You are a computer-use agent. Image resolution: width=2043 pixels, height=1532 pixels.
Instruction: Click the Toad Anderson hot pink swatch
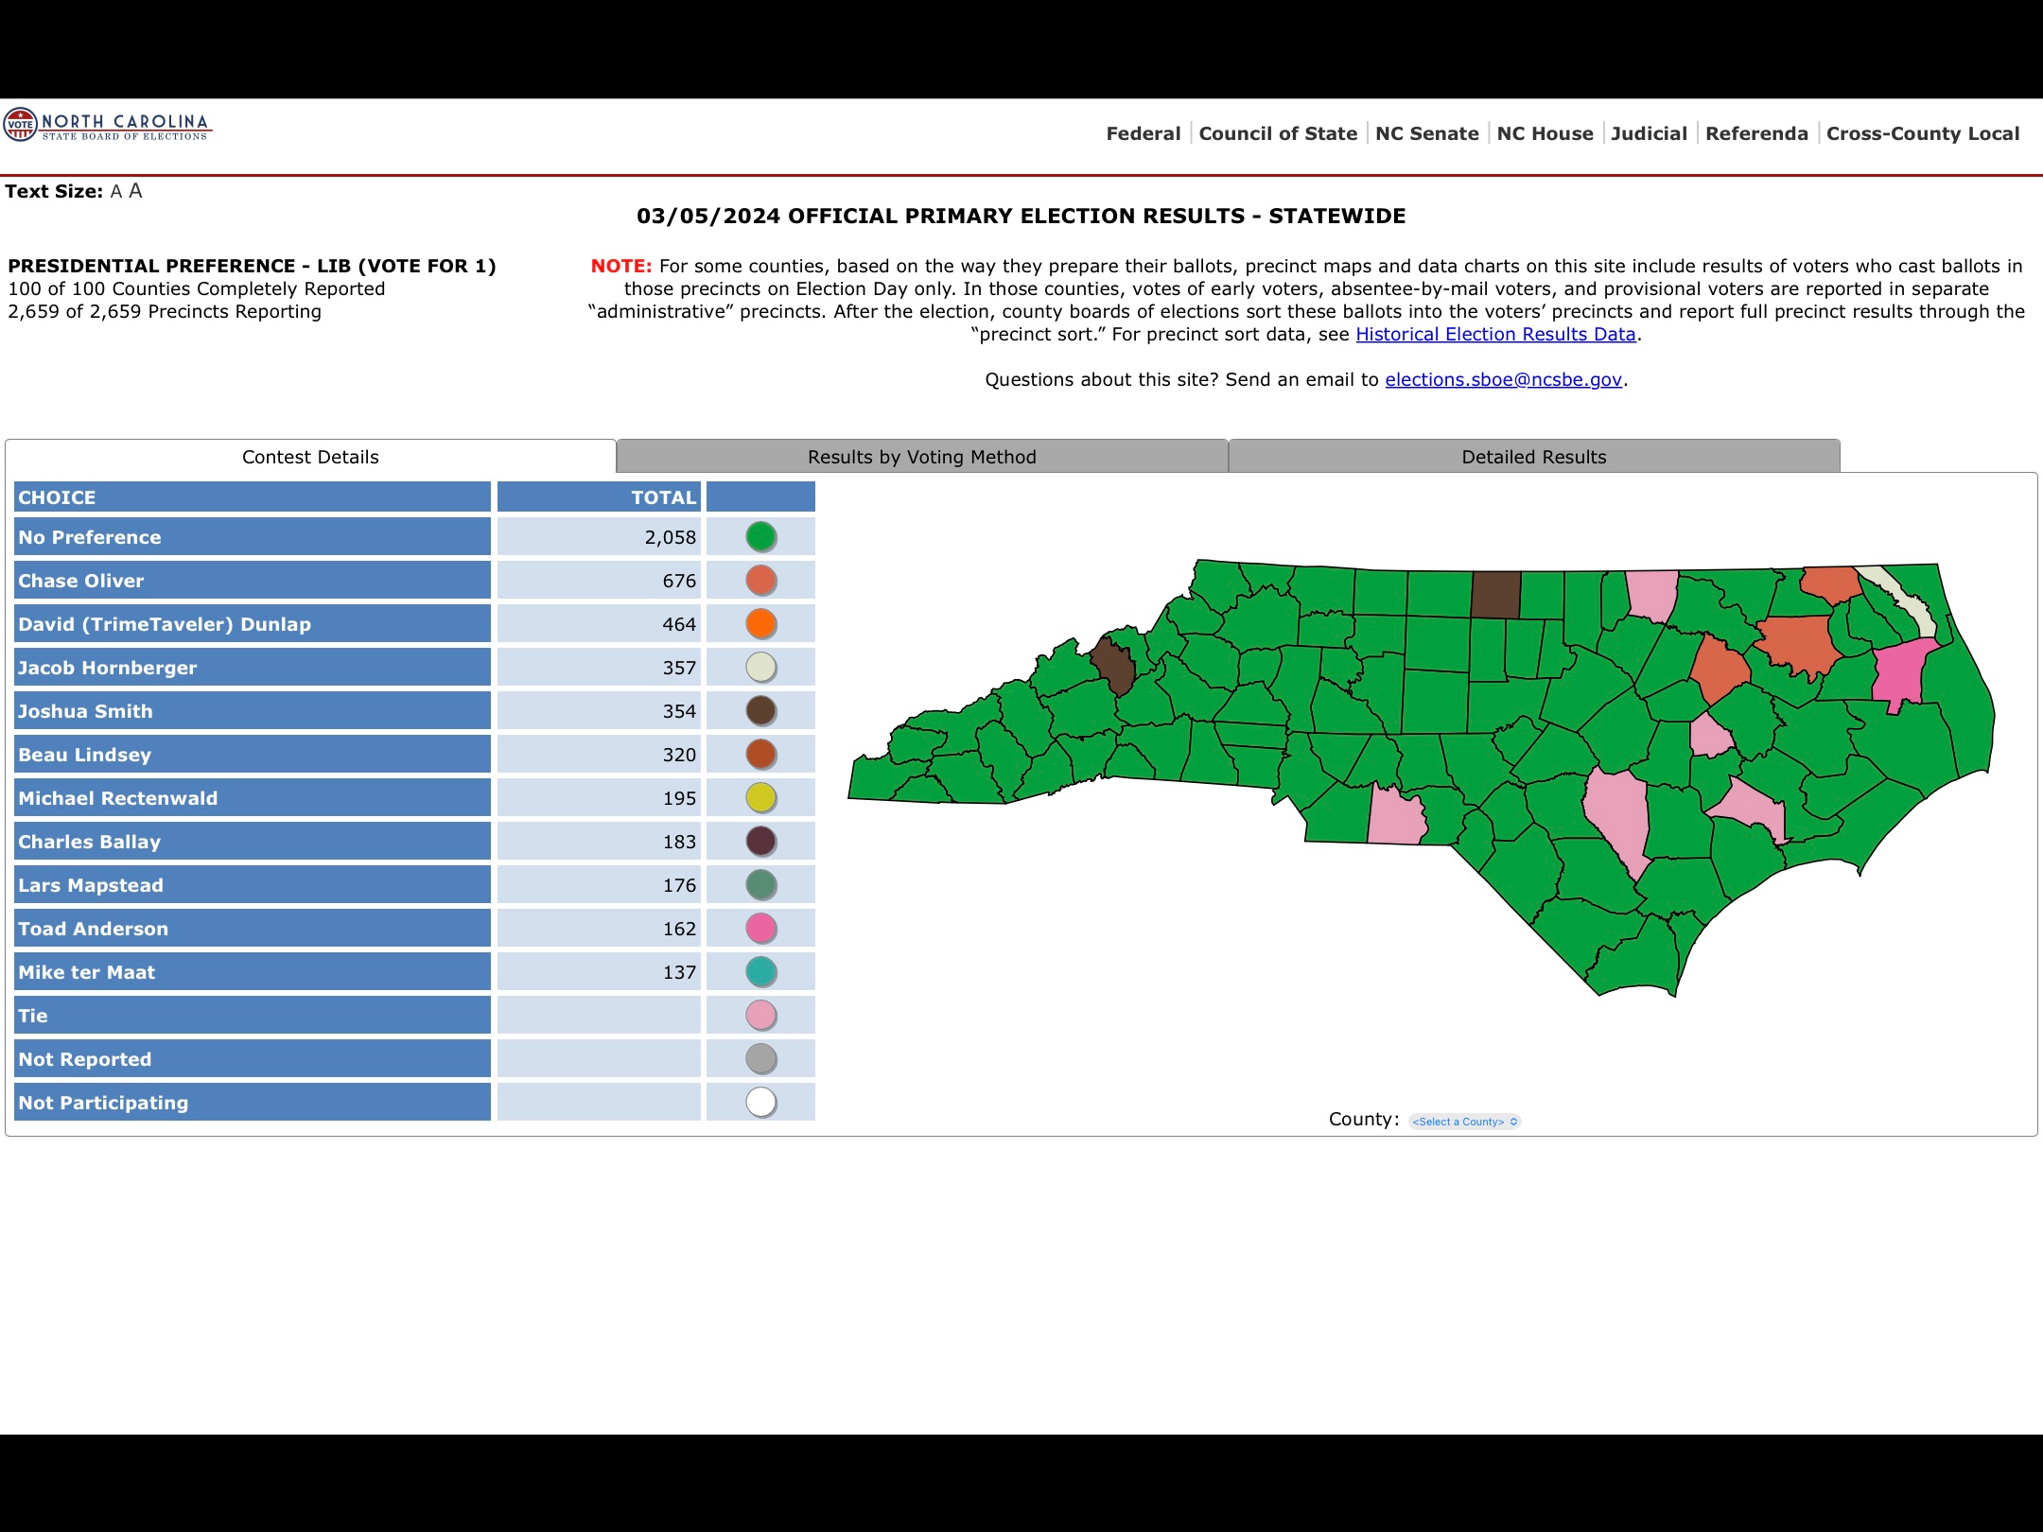point(760,929)
